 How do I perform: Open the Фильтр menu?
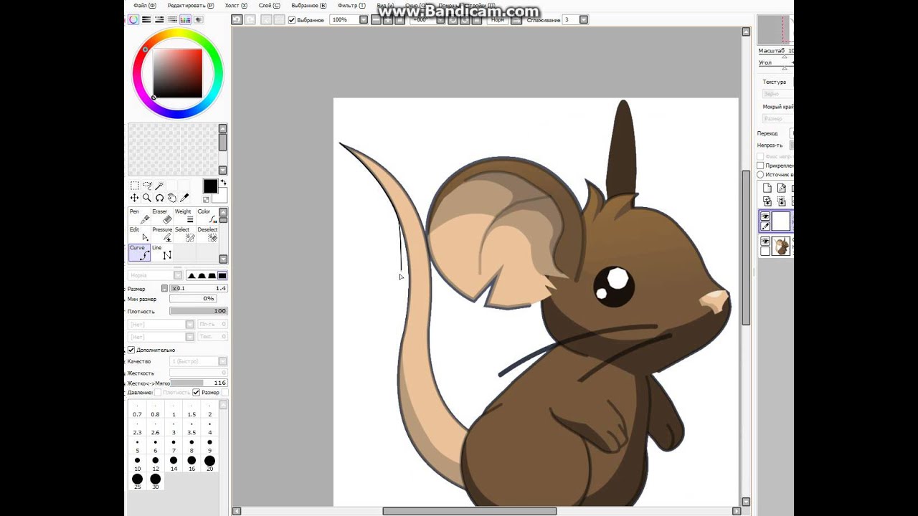click(351, 6)
